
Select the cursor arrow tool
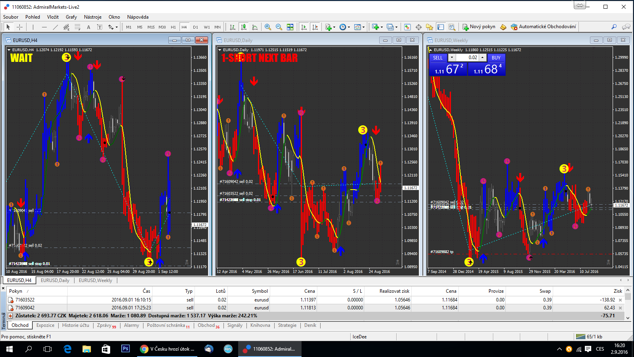(x=8, y=27)
